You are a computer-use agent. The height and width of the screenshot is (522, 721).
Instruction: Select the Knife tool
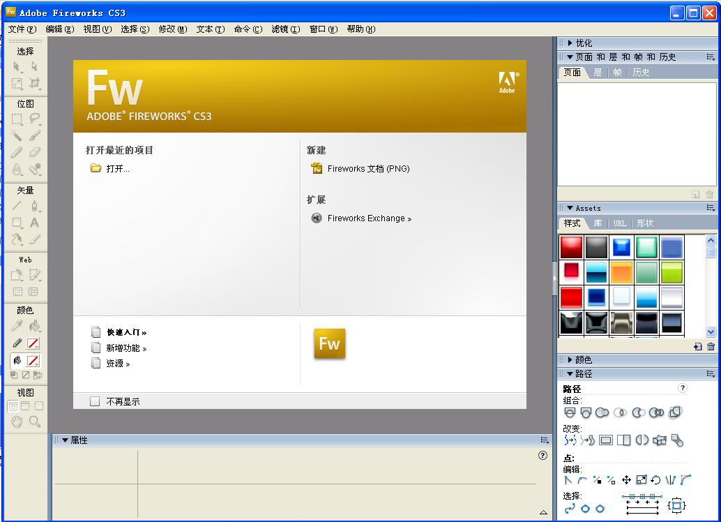(34, 239)
